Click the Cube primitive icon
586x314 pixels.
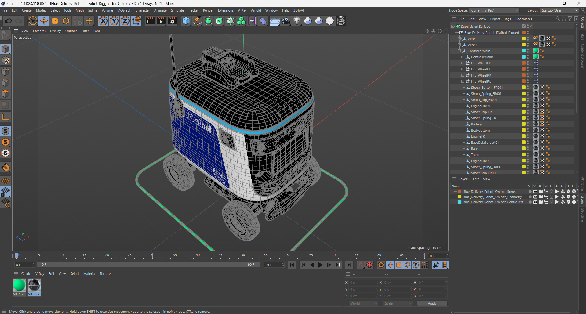point(186,21)
